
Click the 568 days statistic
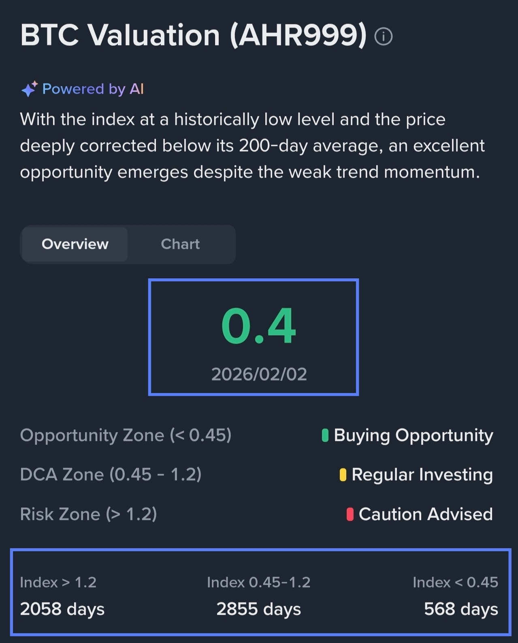(x=461, y=609)
